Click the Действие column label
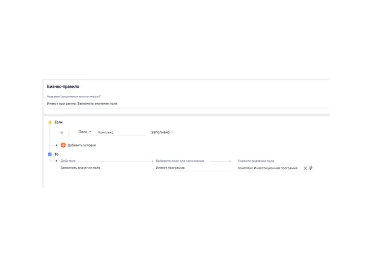 click(68, 161)
